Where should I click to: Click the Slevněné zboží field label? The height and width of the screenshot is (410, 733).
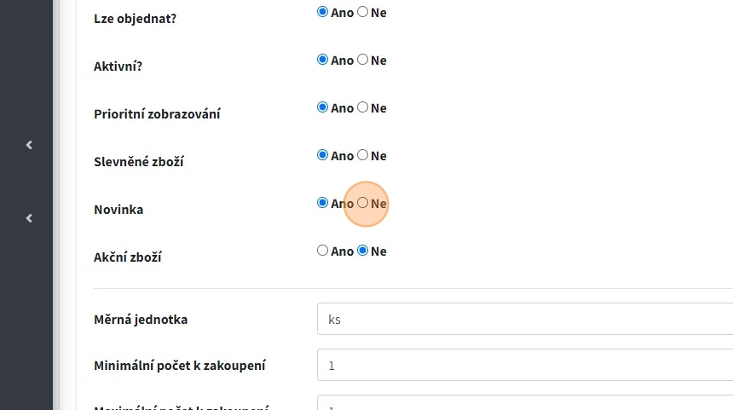[139, 162]
